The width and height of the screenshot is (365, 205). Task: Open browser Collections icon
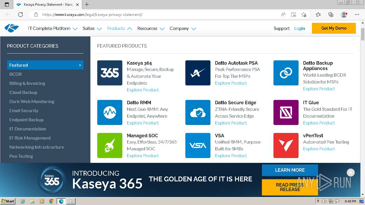click(x=331, y=15)
